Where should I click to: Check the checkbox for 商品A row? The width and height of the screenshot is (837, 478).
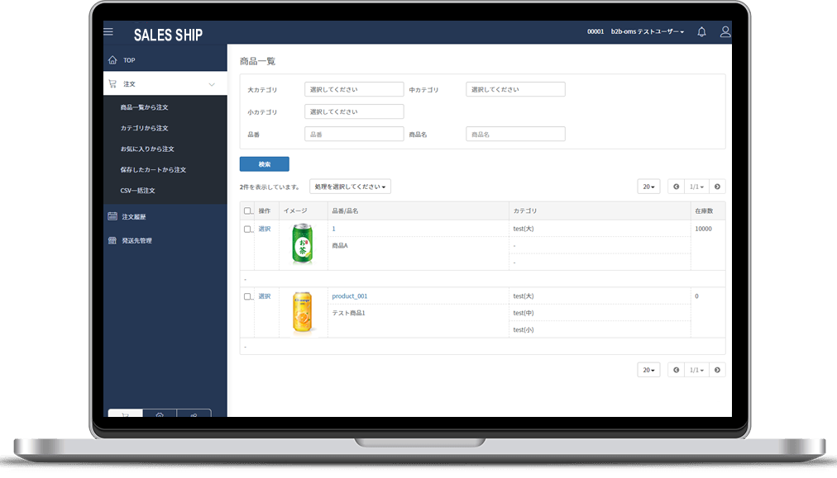247,230
